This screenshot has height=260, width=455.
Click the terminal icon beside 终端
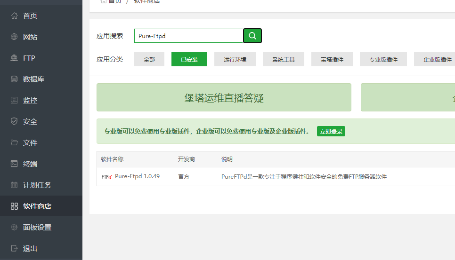[14, 164]
